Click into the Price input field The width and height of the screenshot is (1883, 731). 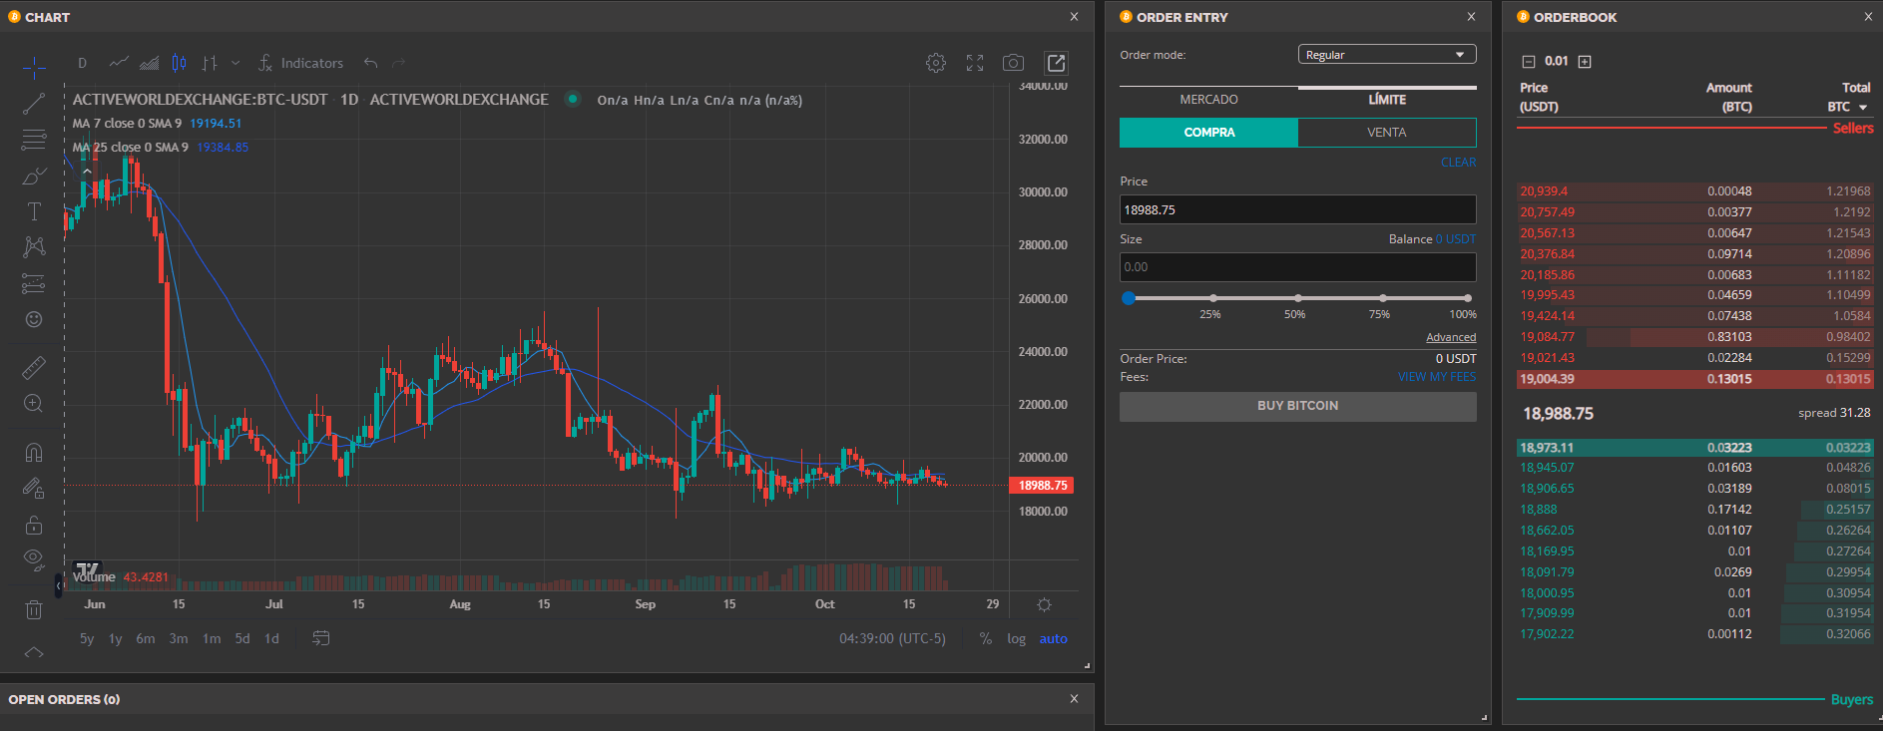[1297, 209]
